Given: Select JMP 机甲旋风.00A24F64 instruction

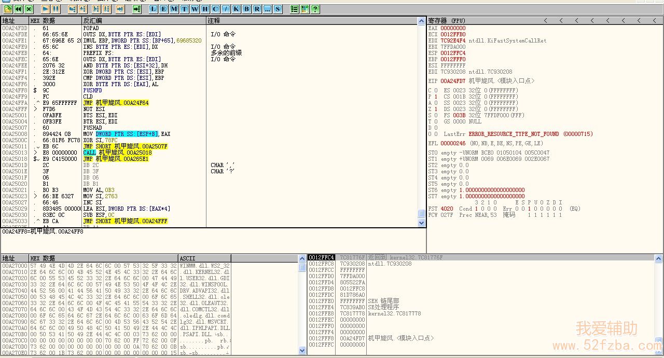Looking at the screenshot, I should 116,103.
